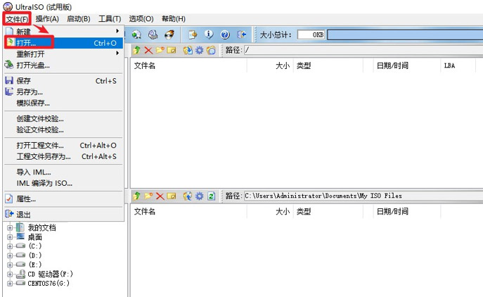Select 打开工程文件... menu item
This screenshot has height=297, width=483.
tap(63, 145)
